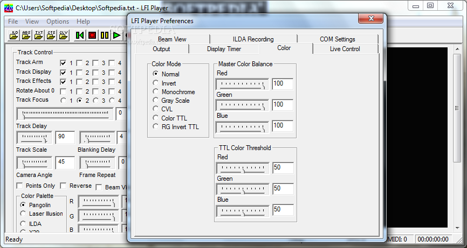This screenshot has width=467, height=248.
Task: Open the View menu
Action: point(32,22)
